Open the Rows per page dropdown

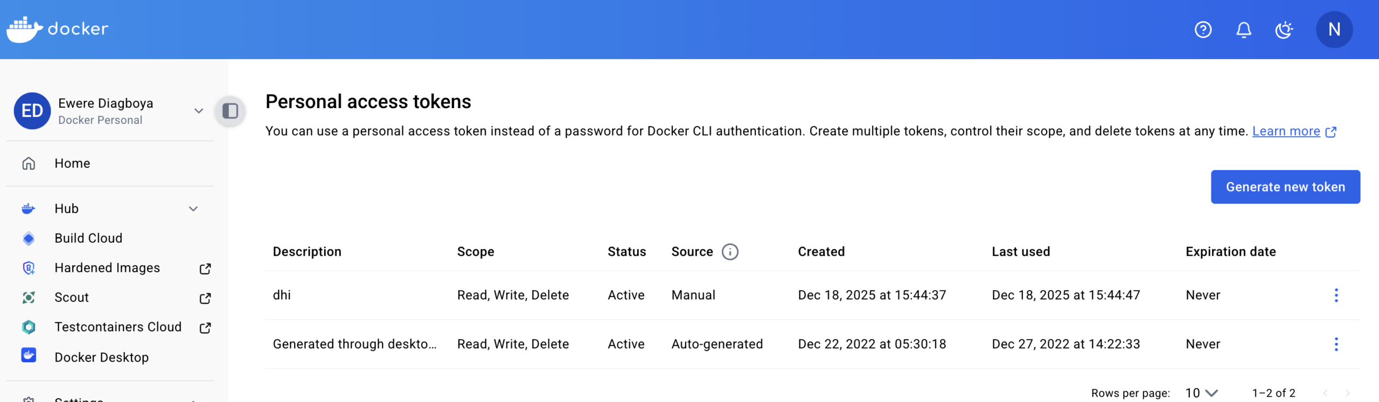click(x=1202, y=392)
